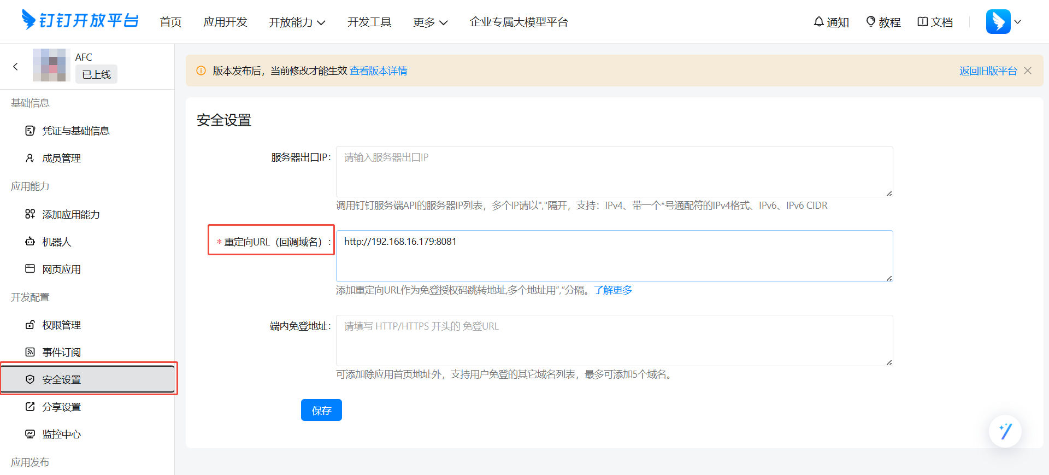This screenshot has height=475, width=1049.
Task: Open the user avatar account dropdown
Action: tap(1003, 22)
